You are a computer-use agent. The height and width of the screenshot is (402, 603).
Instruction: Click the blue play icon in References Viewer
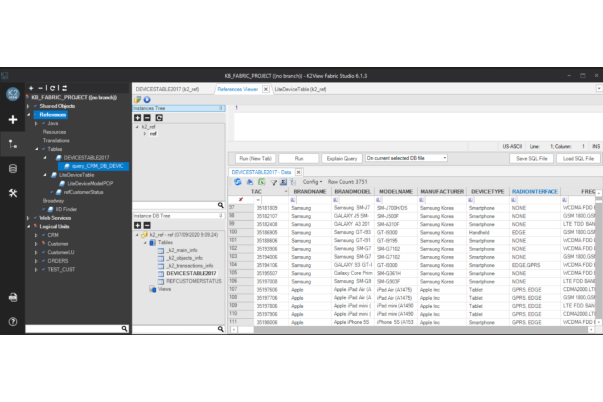point(147,99)
